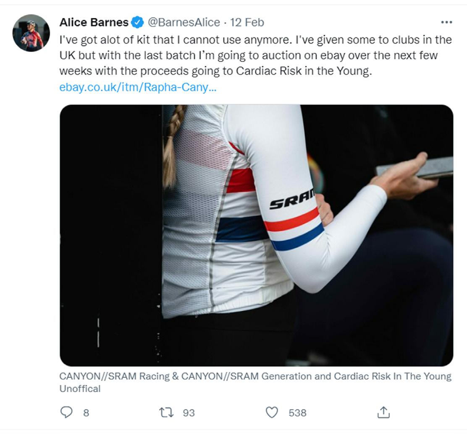Open the tweet's more options menu

pos(446,22)
